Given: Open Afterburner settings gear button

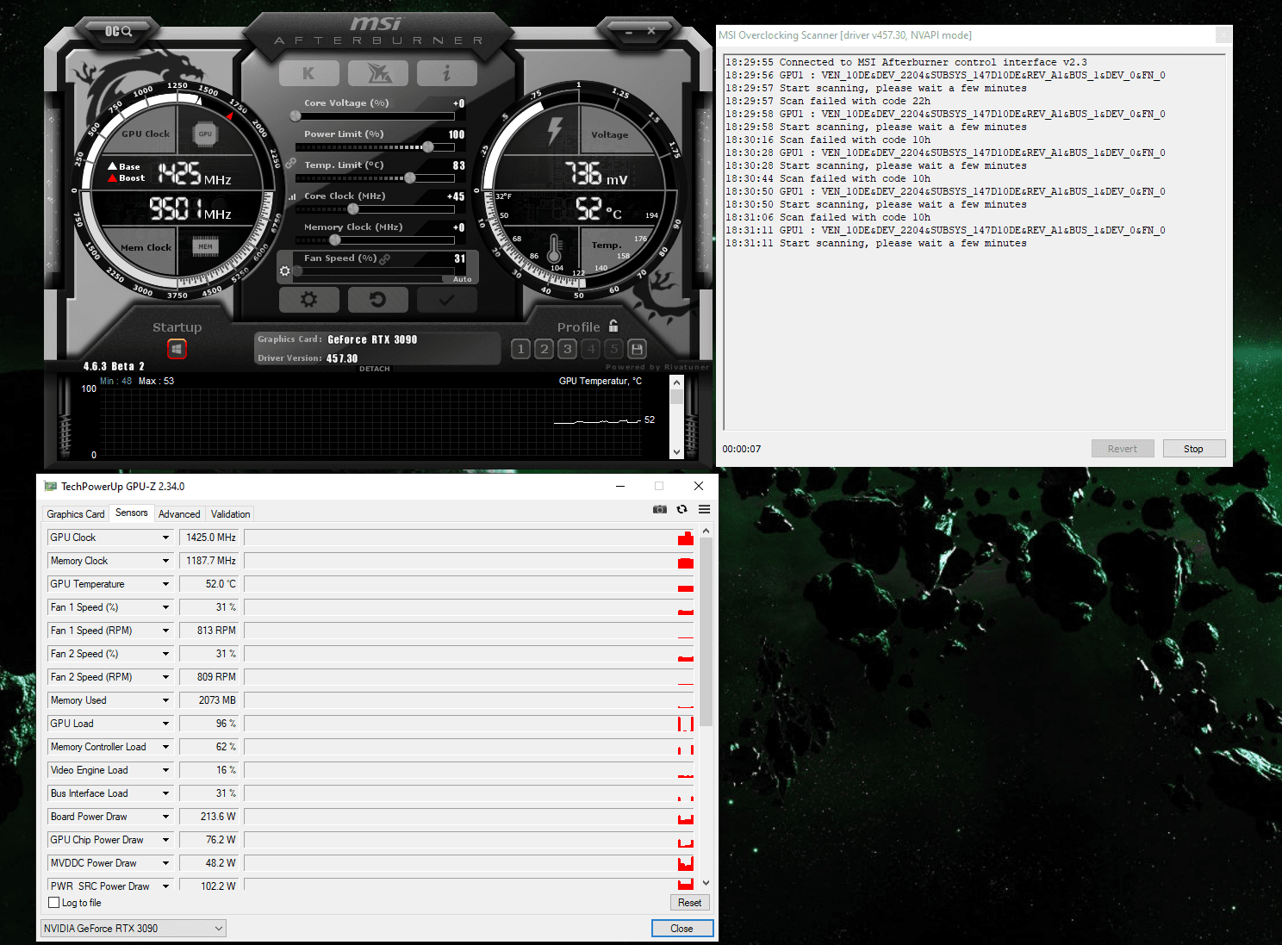Looking at the screenshot, I should tap(308, 300).
